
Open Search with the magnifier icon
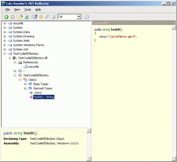47,17
